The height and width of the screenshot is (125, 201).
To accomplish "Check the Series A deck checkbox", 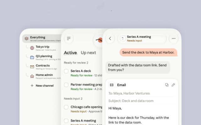I will 66,71.
